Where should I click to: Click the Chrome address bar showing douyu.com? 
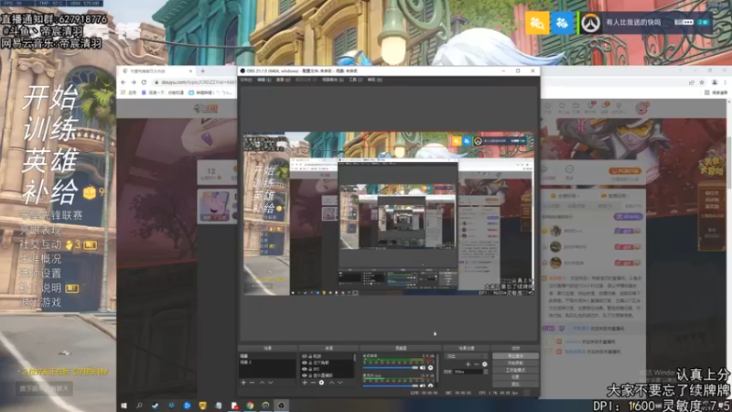point(194,82)
